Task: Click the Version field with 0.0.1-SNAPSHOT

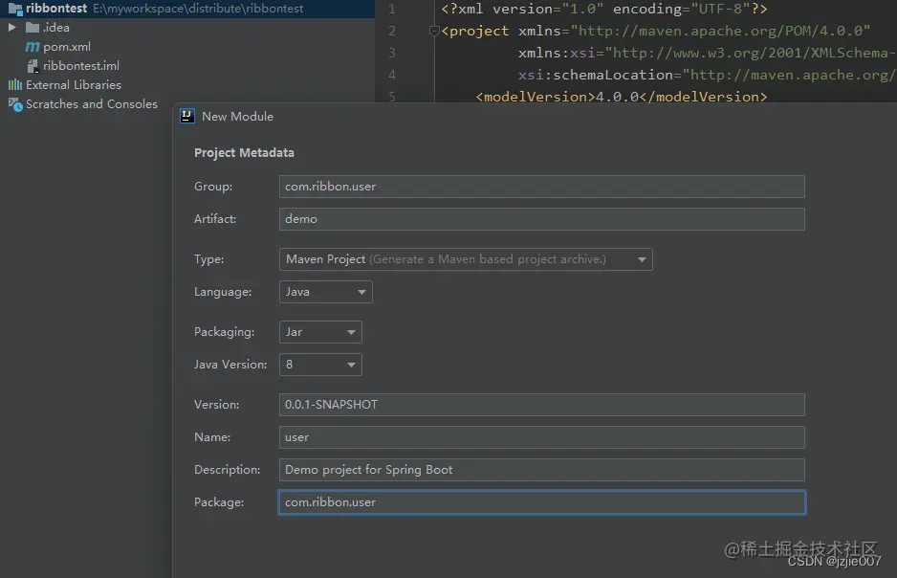Action: coord(542,405)
